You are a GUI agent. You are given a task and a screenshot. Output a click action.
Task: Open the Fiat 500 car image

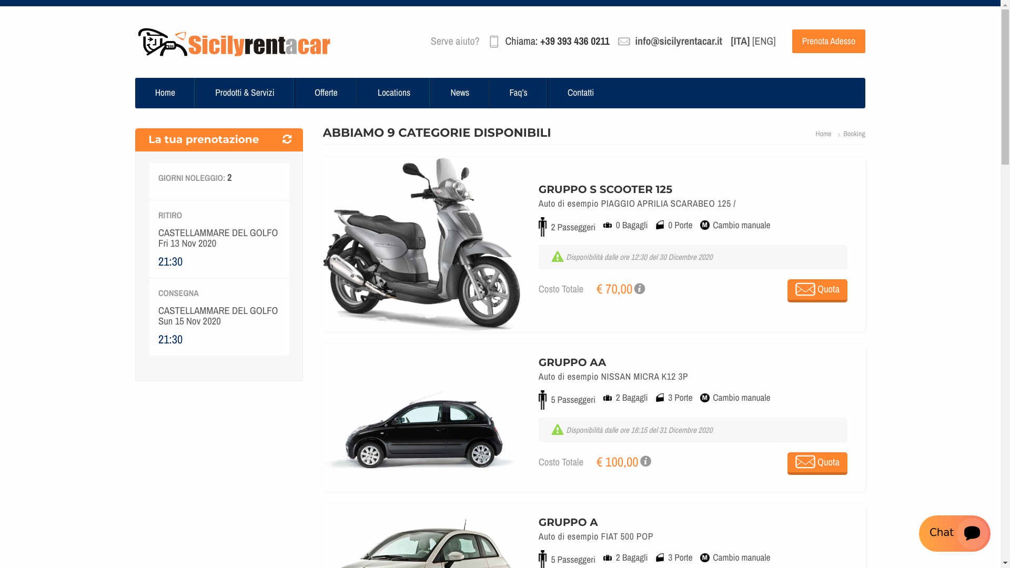pos(422,543)
